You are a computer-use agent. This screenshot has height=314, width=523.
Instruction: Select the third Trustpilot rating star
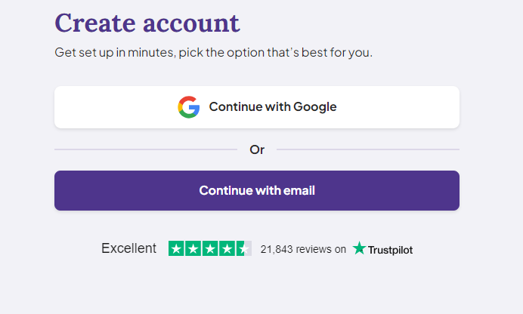pos(210,248)
